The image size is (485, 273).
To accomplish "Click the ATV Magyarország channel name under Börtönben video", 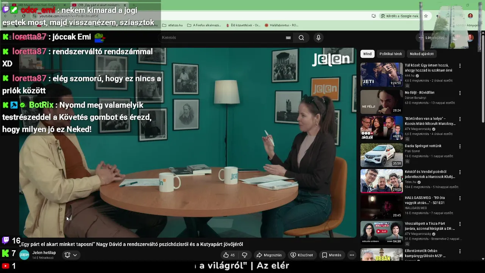I will (x=418, y=129).
